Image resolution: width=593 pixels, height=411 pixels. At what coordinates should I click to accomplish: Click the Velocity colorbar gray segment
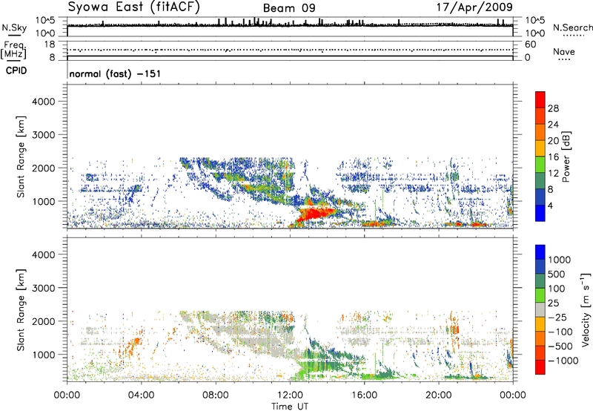[540, 310]
